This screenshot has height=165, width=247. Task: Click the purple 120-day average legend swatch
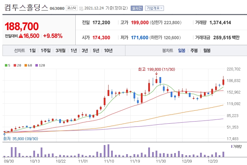(37, 66)
